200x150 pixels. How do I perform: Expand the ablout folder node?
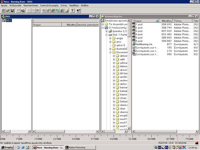tap(114, 56)
